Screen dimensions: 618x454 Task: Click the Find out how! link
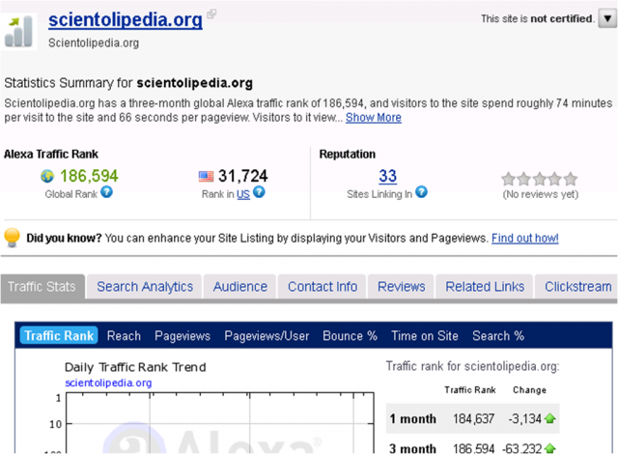524,239
